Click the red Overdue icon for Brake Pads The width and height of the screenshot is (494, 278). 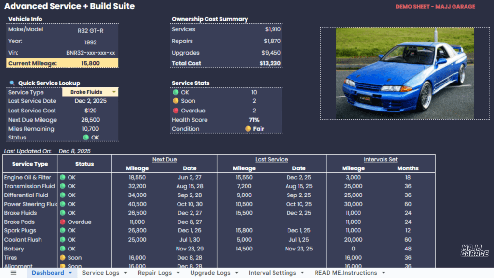click(x=62, y=222)
